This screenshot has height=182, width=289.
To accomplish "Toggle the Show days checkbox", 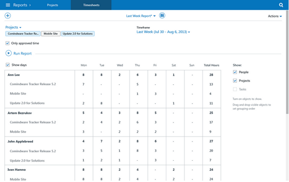I will [7, 65].
